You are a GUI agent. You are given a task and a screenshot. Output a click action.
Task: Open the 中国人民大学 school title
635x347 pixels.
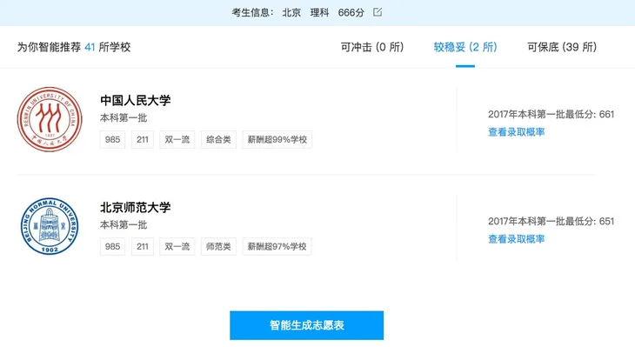(135, 100)
